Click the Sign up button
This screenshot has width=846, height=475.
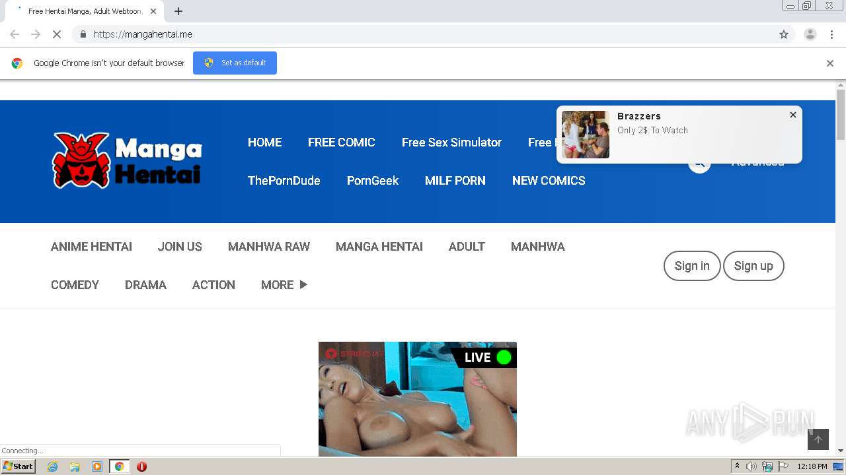[753, 266]
